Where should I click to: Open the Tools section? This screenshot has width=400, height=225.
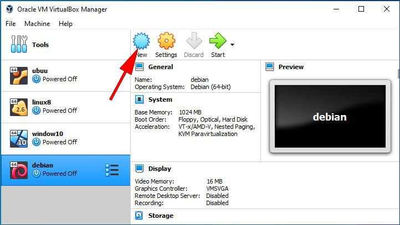pyautogui.click(x=65, y=45)
